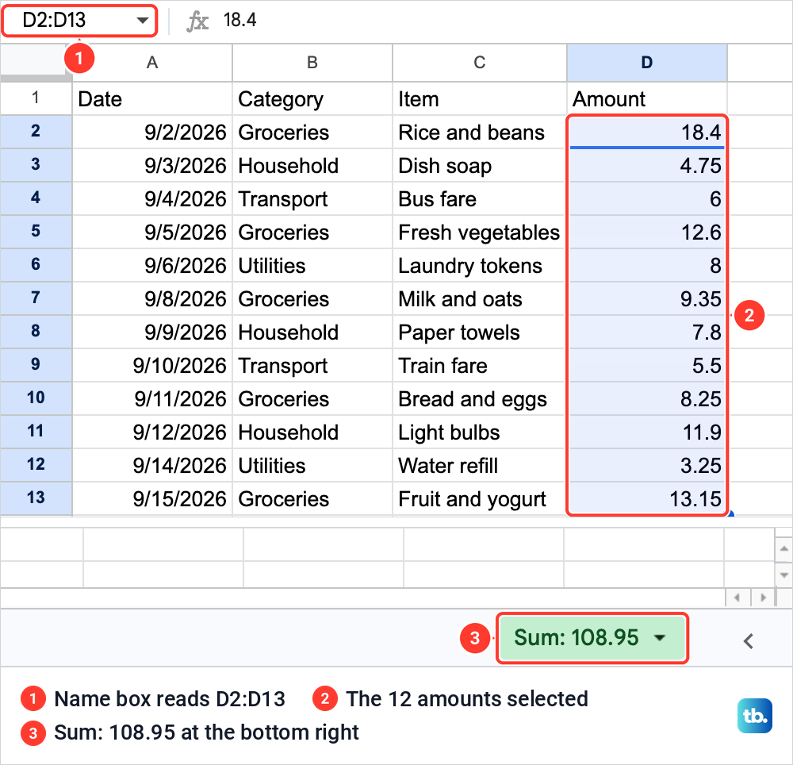The width and height of the screenshot is (793, 765).
Task: Click the Utilities category in row 12
Action: [x=312, y=466]
